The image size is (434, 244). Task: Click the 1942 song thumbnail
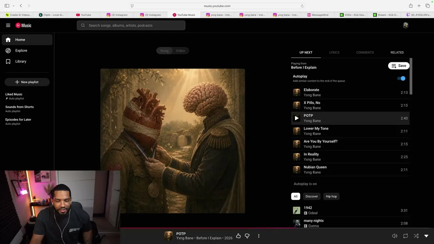click(297, 210)
